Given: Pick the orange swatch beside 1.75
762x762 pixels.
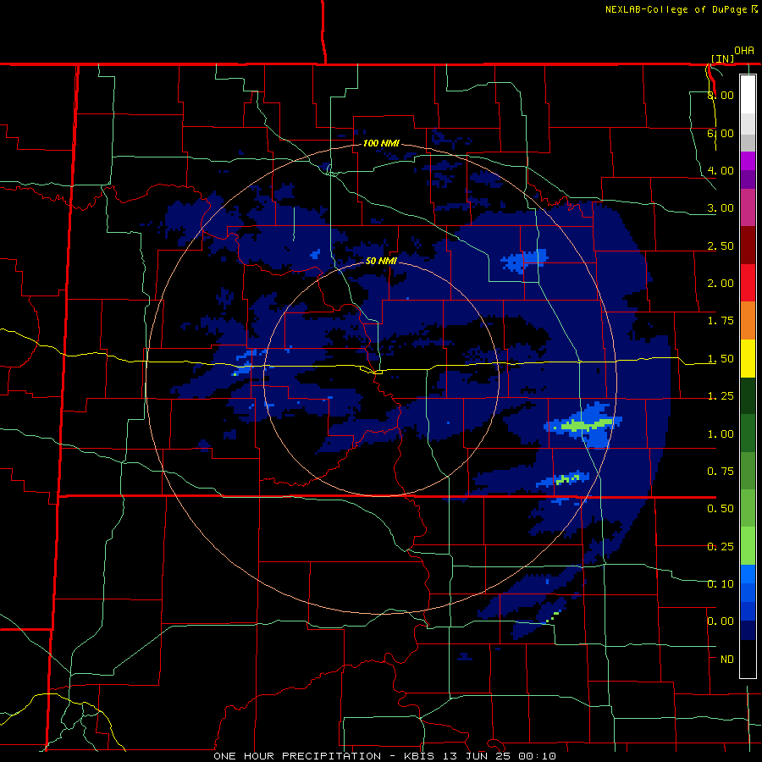Looking at the screenshot, I should [748, 321].
